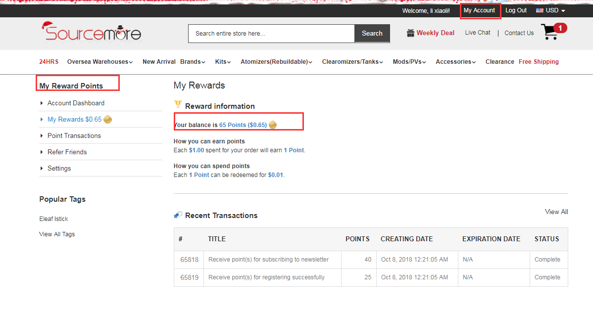Viewport: 593px width, 309px height.
Task: Click View All transactions link
Action: point(556,212)
